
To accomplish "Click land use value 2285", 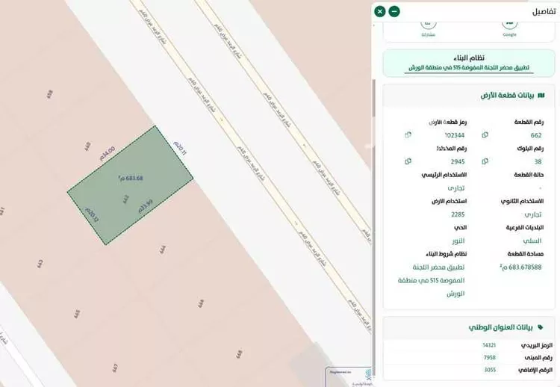I will click(x=458, y=214).
